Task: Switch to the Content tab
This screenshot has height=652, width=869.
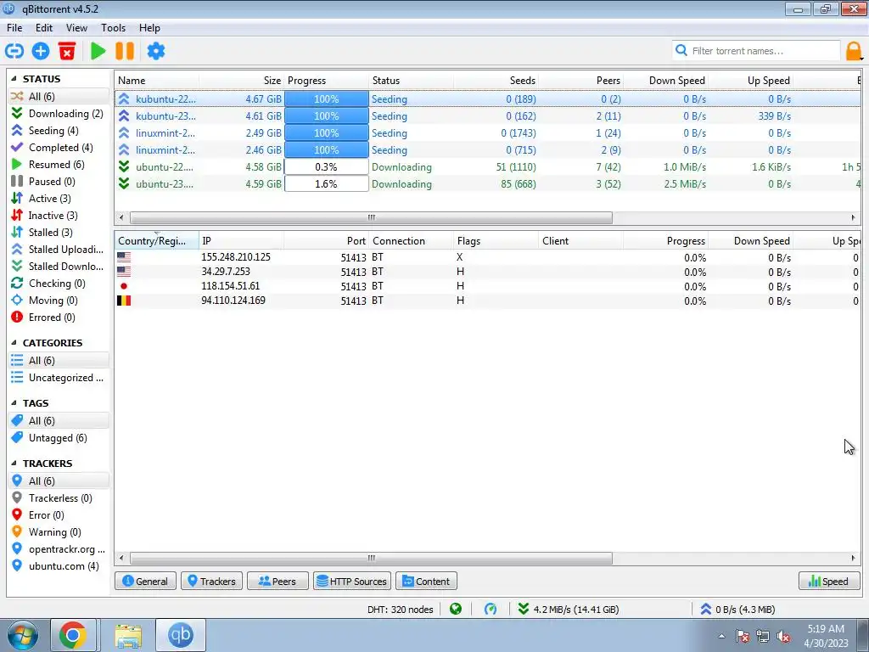Action: [x=426, y=581]
